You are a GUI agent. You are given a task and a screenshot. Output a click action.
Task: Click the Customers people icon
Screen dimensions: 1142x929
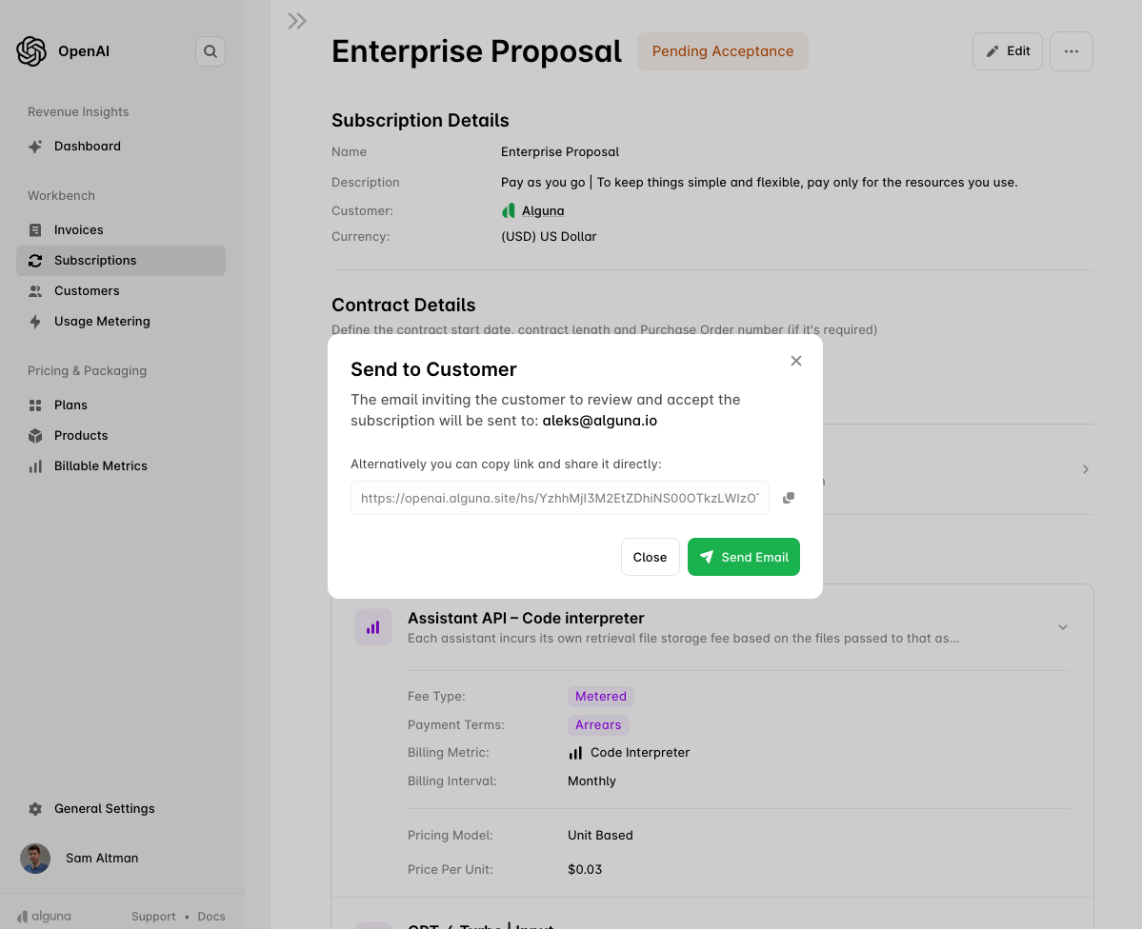pyautogui.click(x=35, y=291)
